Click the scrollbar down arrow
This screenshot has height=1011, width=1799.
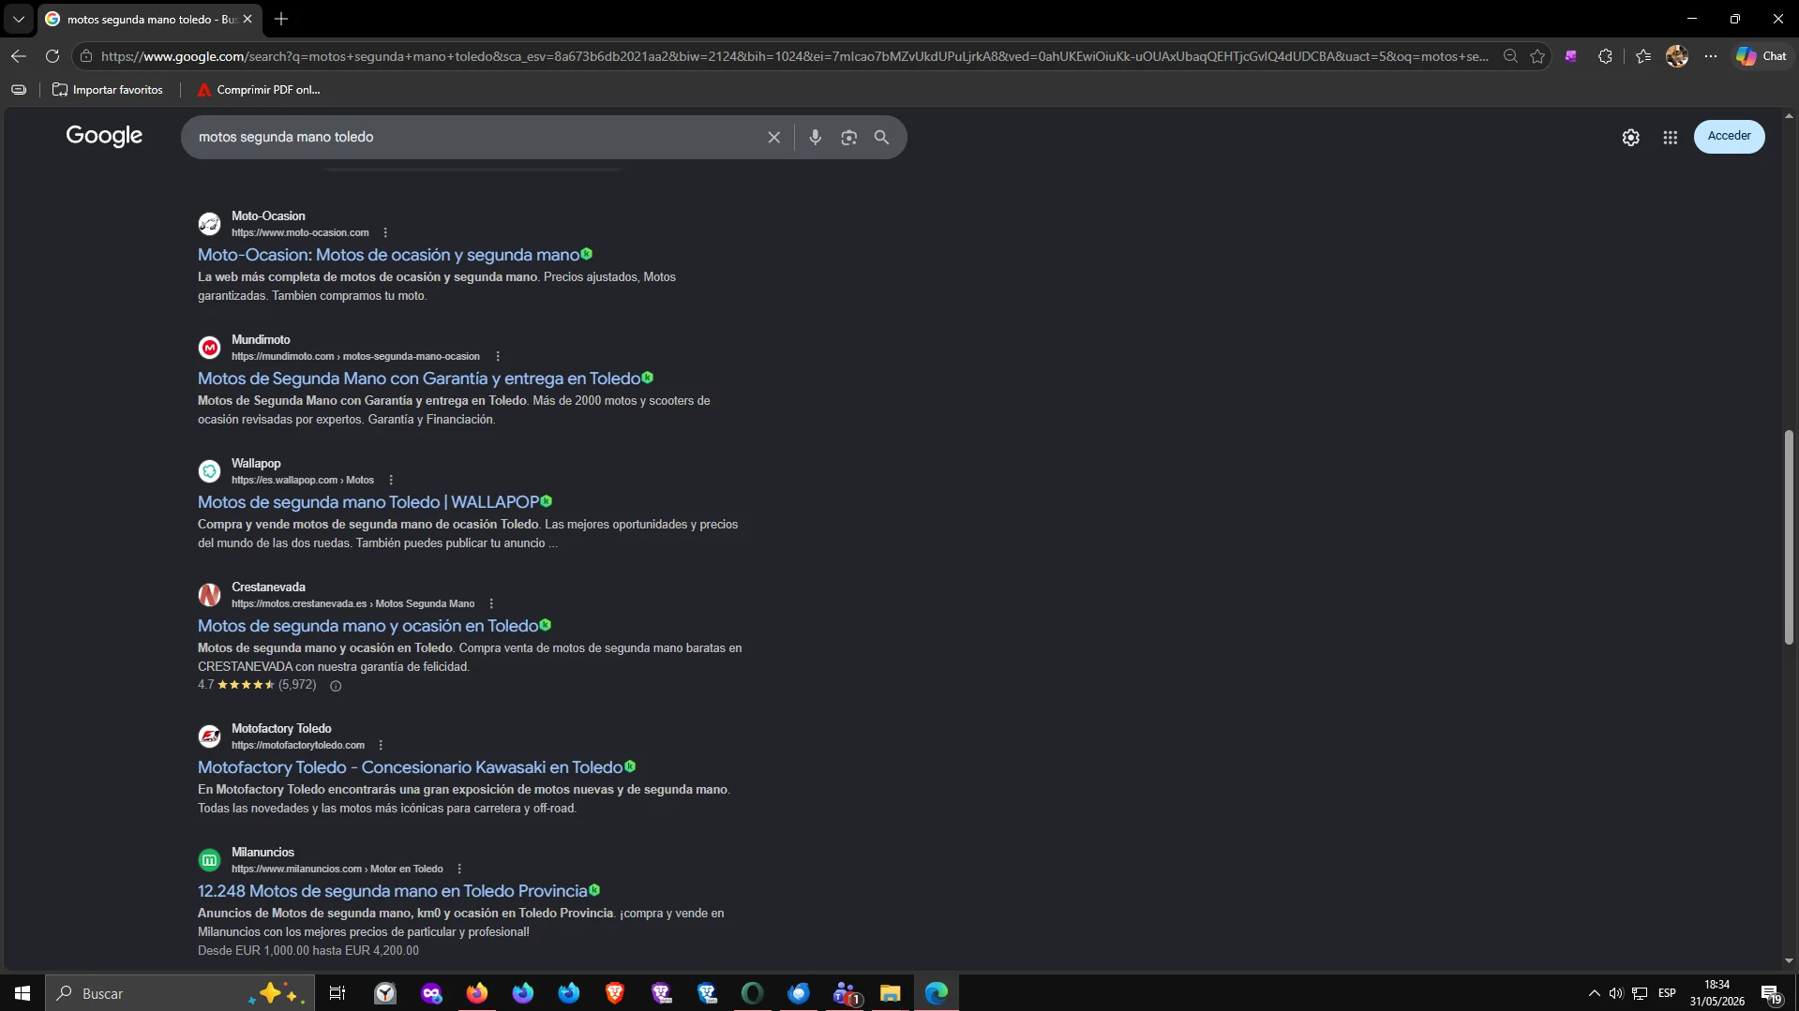pyautogui.click(x=1789, y=960)
